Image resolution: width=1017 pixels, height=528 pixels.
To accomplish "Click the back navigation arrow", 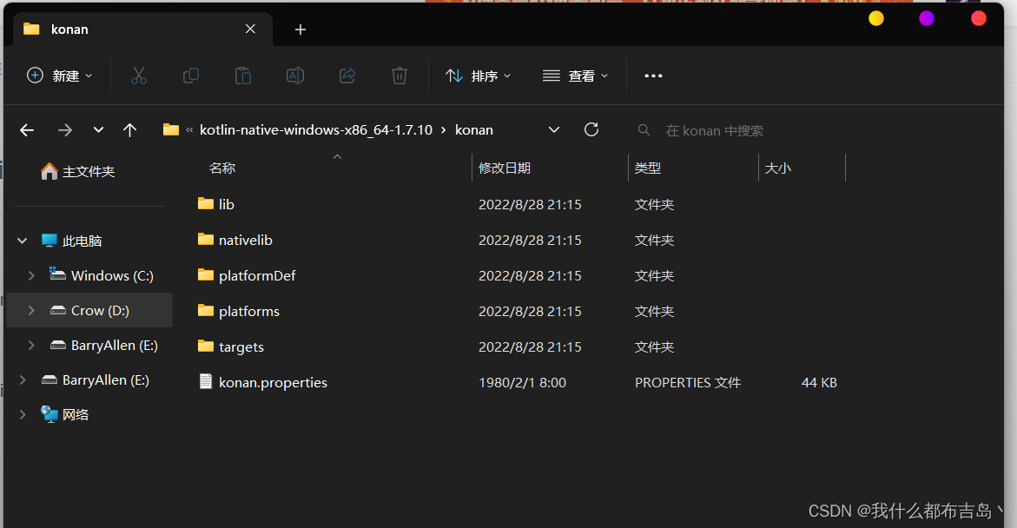I will [x=26, y=129].
